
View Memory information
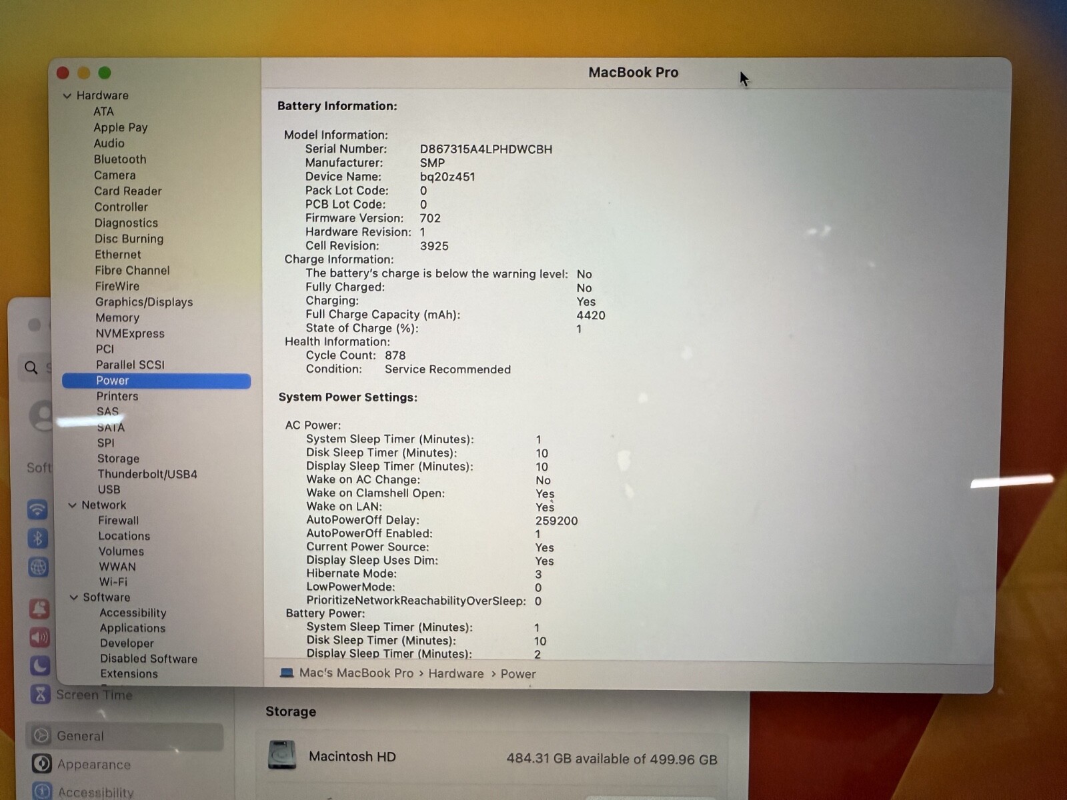117,318
